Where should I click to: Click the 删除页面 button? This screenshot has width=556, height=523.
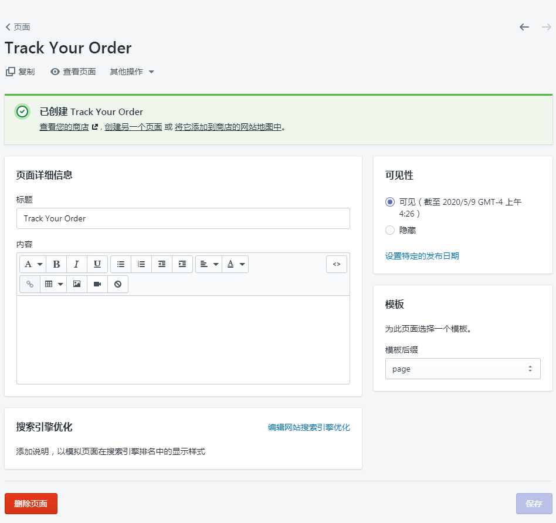pyautogui.click(x=30, y=504)
